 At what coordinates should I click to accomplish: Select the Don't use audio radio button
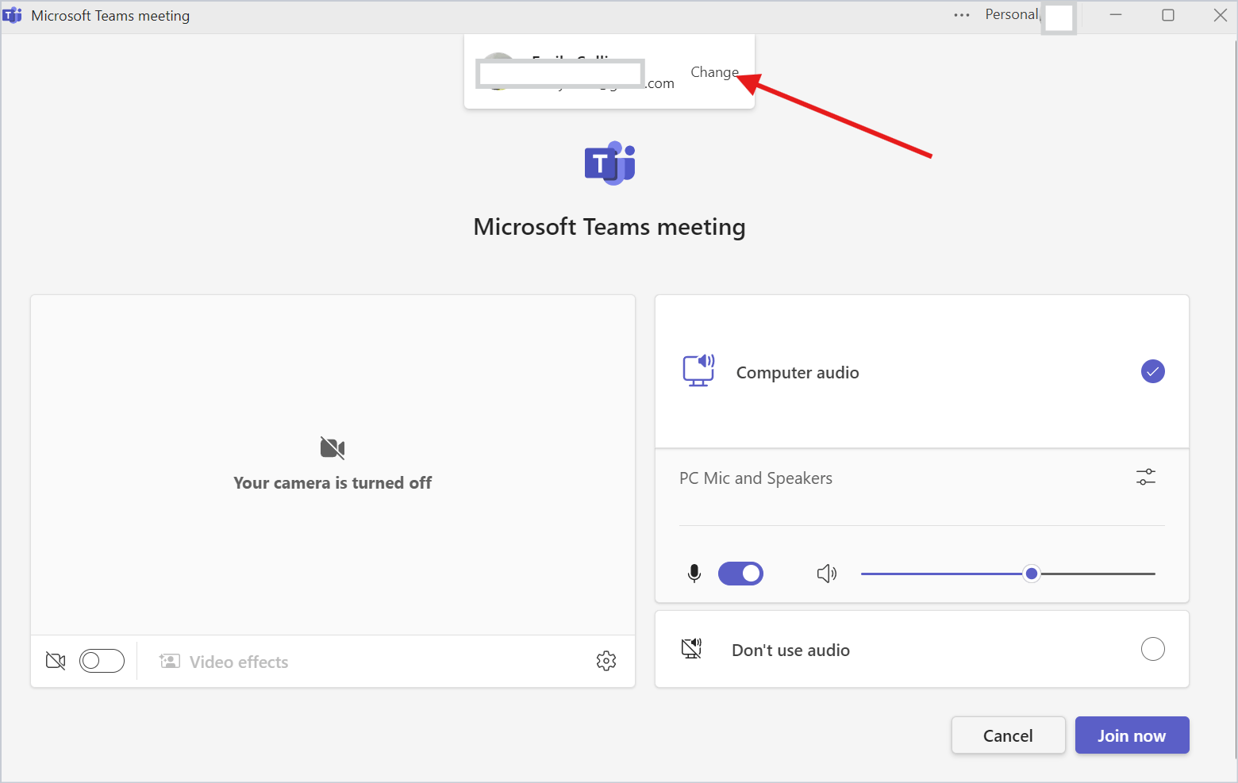click(1152, 649)
